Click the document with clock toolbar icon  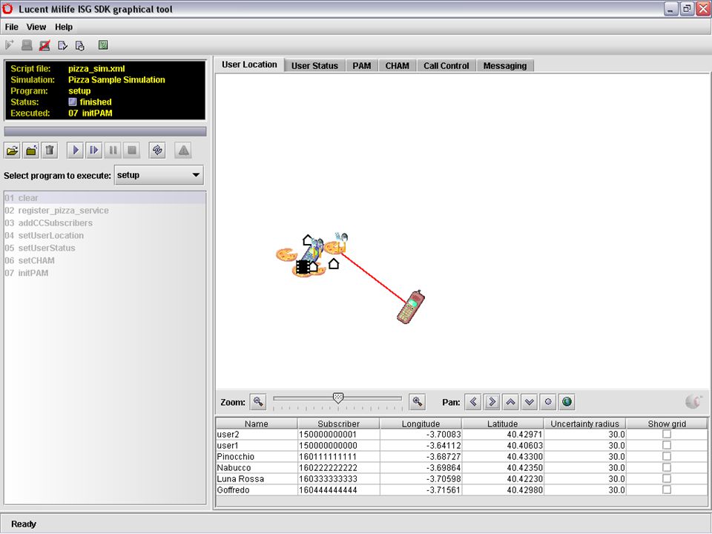[x=80, y=45]
